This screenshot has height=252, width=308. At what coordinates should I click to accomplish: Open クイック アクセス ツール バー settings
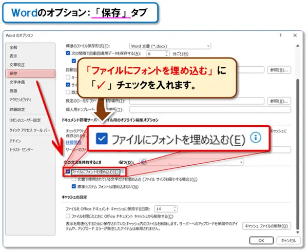coord(30,130)
